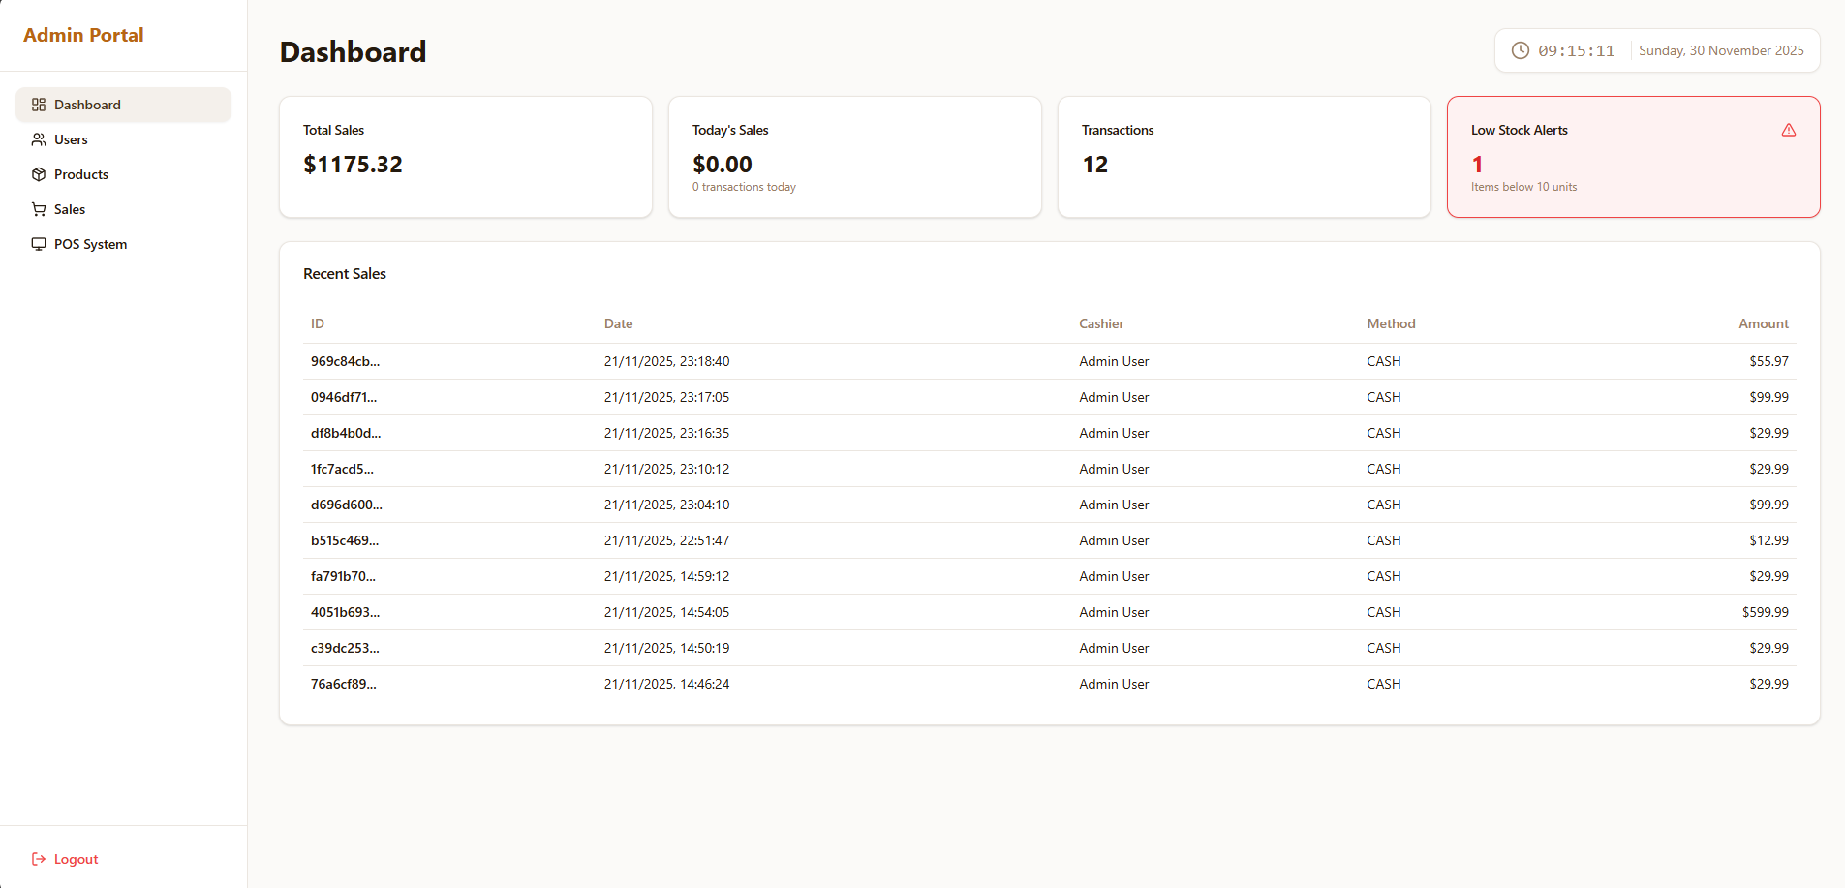The width and height of the screenshot is (1845, 888).
Task: Switch to the Products section
Action: pyautogui.click(x=82, y=173)
